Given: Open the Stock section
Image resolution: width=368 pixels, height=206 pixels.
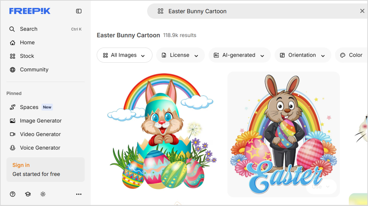Looking at the screenshot, I should (27, 56).
